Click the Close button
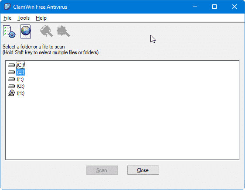245x190 pixels. pyautogui.click(x=143, y=170)
